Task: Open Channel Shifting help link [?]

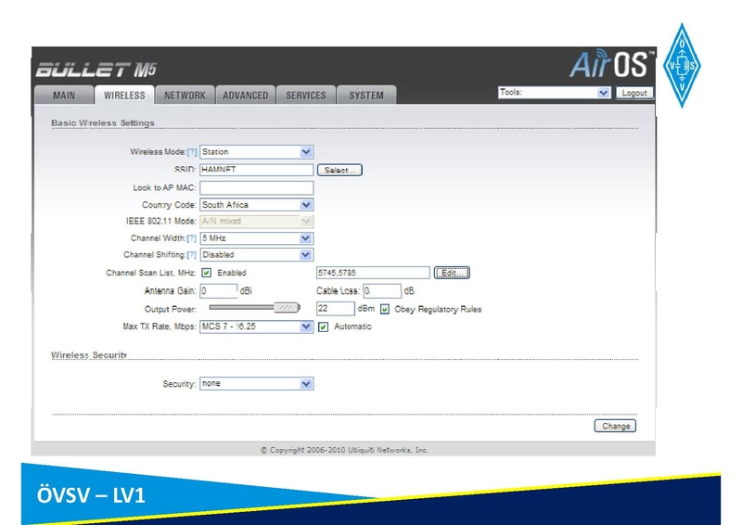Action: pos(192,255)
